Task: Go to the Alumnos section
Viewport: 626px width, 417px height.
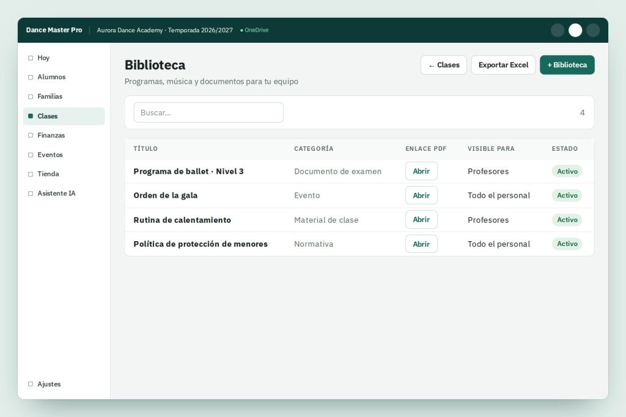Action: pyautogui.click(x=64, y=77)
